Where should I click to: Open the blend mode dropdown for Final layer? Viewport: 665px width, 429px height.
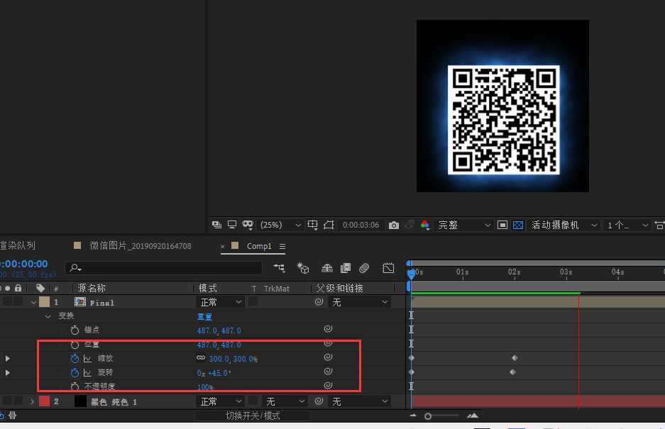click(x=220, y=302)
